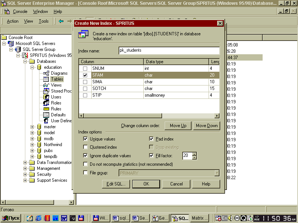Click the Cancel button in dialog

pos(176,184)
